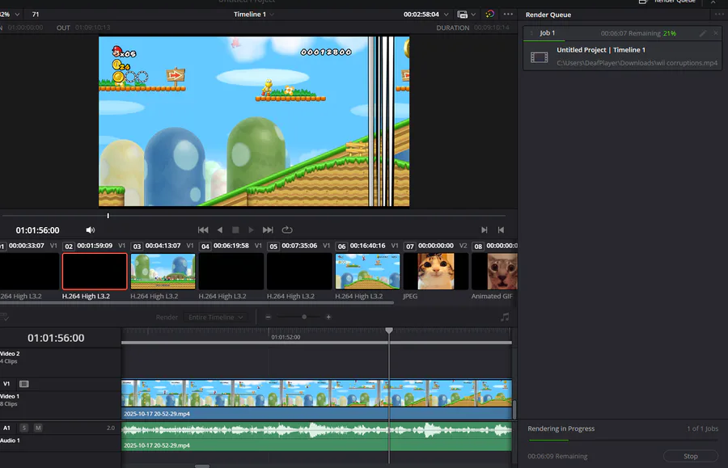This screenshot has width=728, height=468.
Task: Toggle the viewer volume speaker icon
Action: pos(91,230)
